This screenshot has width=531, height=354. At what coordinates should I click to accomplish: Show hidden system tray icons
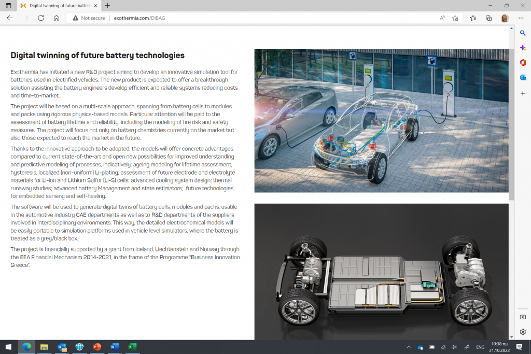[x=409, y=347]
